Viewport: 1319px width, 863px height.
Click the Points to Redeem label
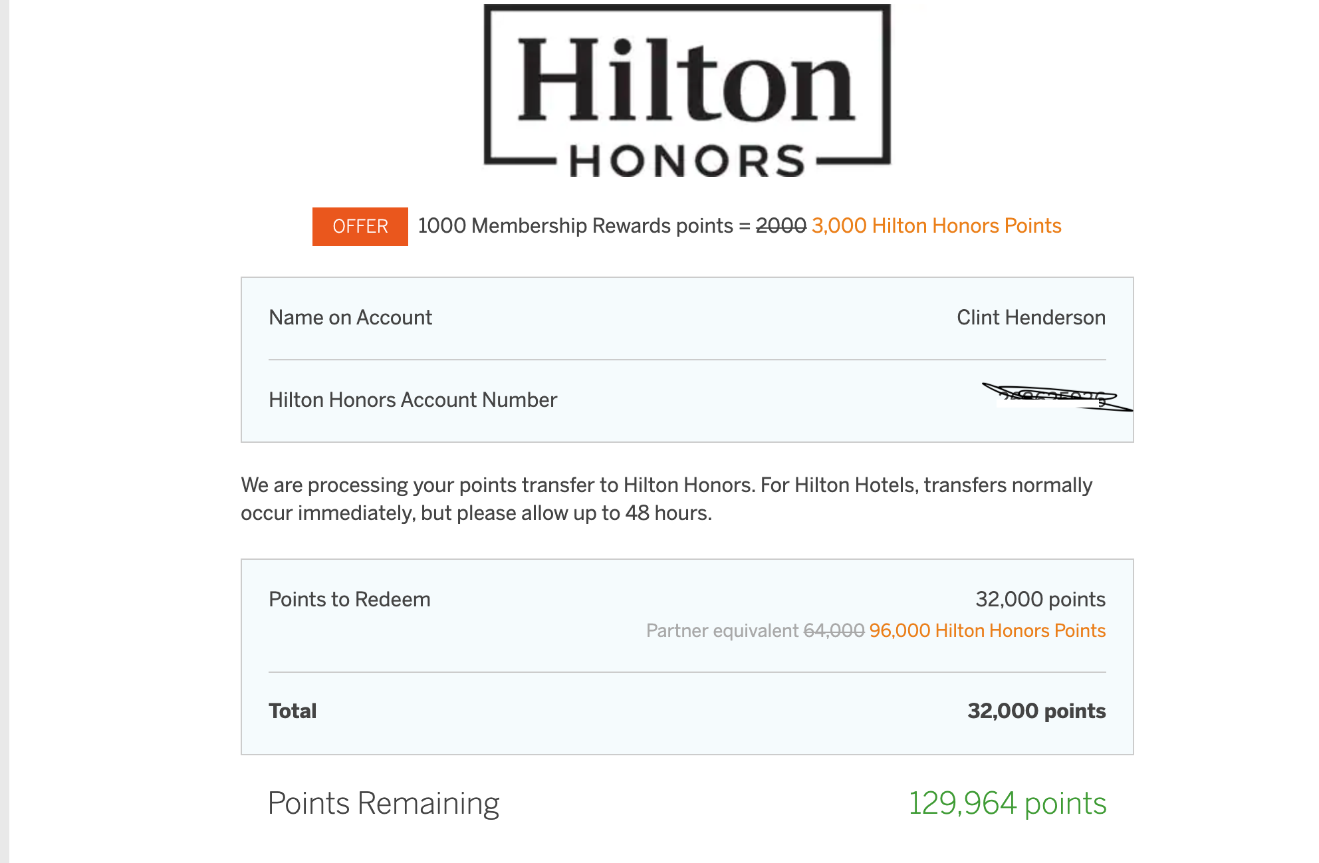click(x=350, y=600)
